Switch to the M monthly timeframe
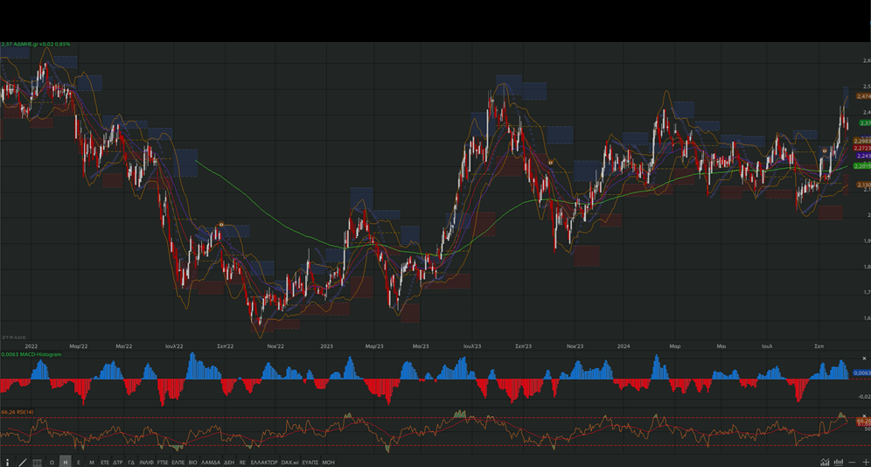Image resolution: width=871 pixels, height=467 pixels. [92, 462]
